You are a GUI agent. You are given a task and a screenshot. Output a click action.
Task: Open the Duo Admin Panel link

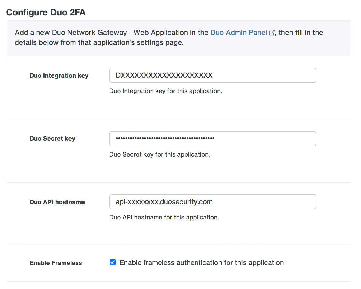point(238,33)
